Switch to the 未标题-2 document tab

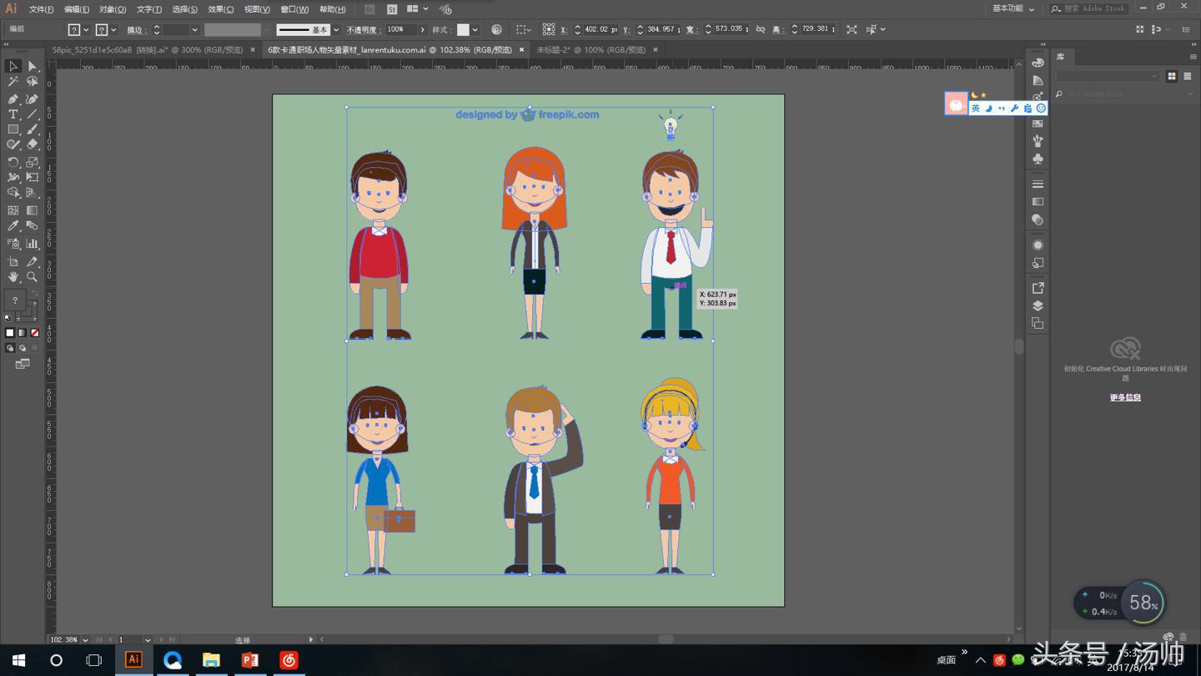tap(591, 49)
